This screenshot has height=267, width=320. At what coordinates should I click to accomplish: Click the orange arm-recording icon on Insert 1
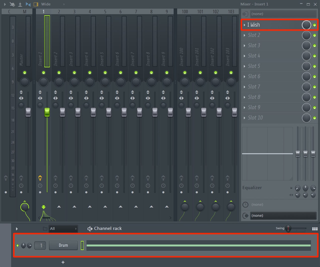pos(40,178)
